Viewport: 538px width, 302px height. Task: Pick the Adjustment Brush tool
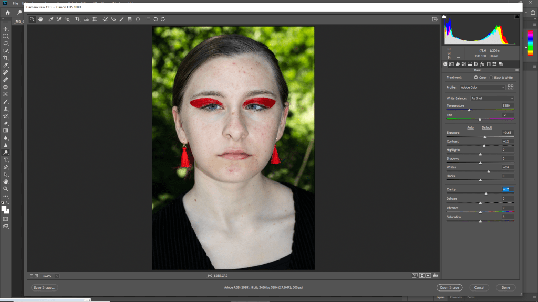(122, 19)
